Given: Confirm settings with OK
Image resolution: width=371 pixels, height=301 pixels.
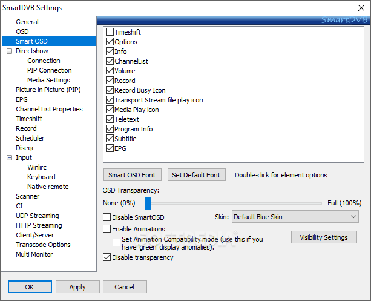Looking at the screenshot, I should click(30, 287).
